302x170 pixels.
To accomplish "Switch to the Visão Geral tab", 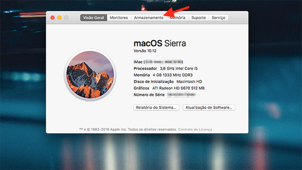I will (94, 18).
